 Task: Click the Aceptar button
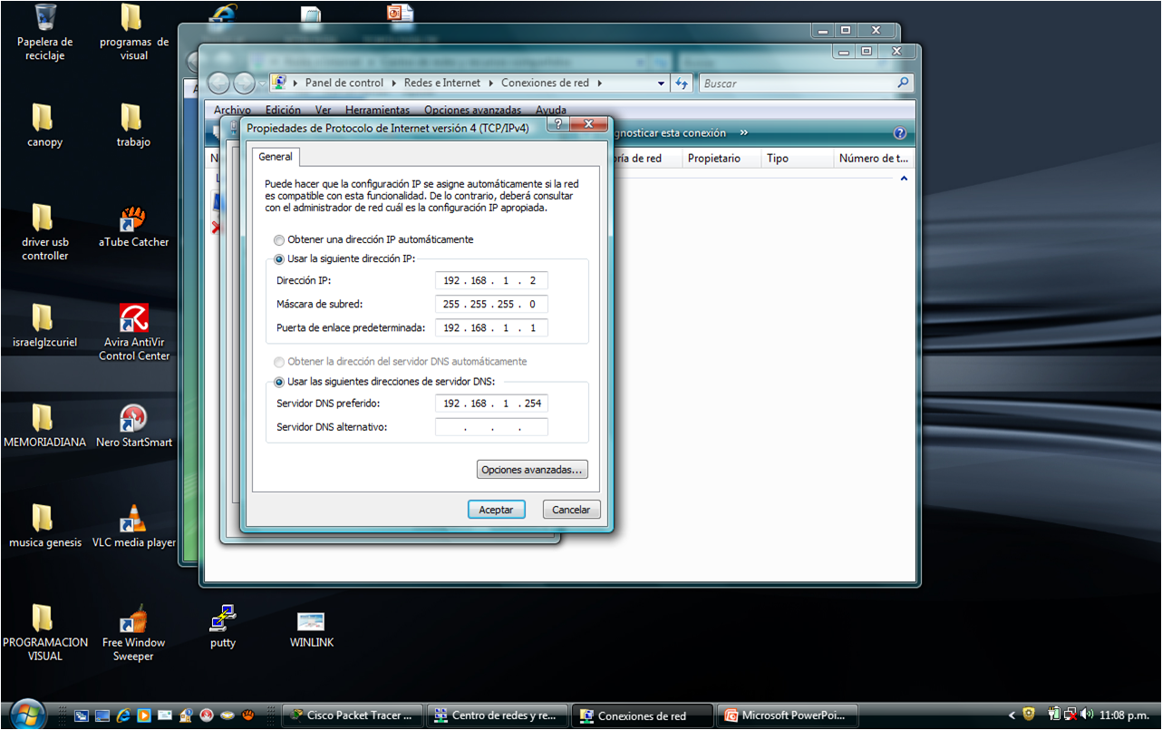(496, 509)
